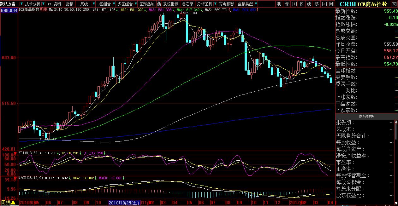Viewport: 398px width, 206px height.
Task: Click the 分析工具 button
Action: coord(205,4)
